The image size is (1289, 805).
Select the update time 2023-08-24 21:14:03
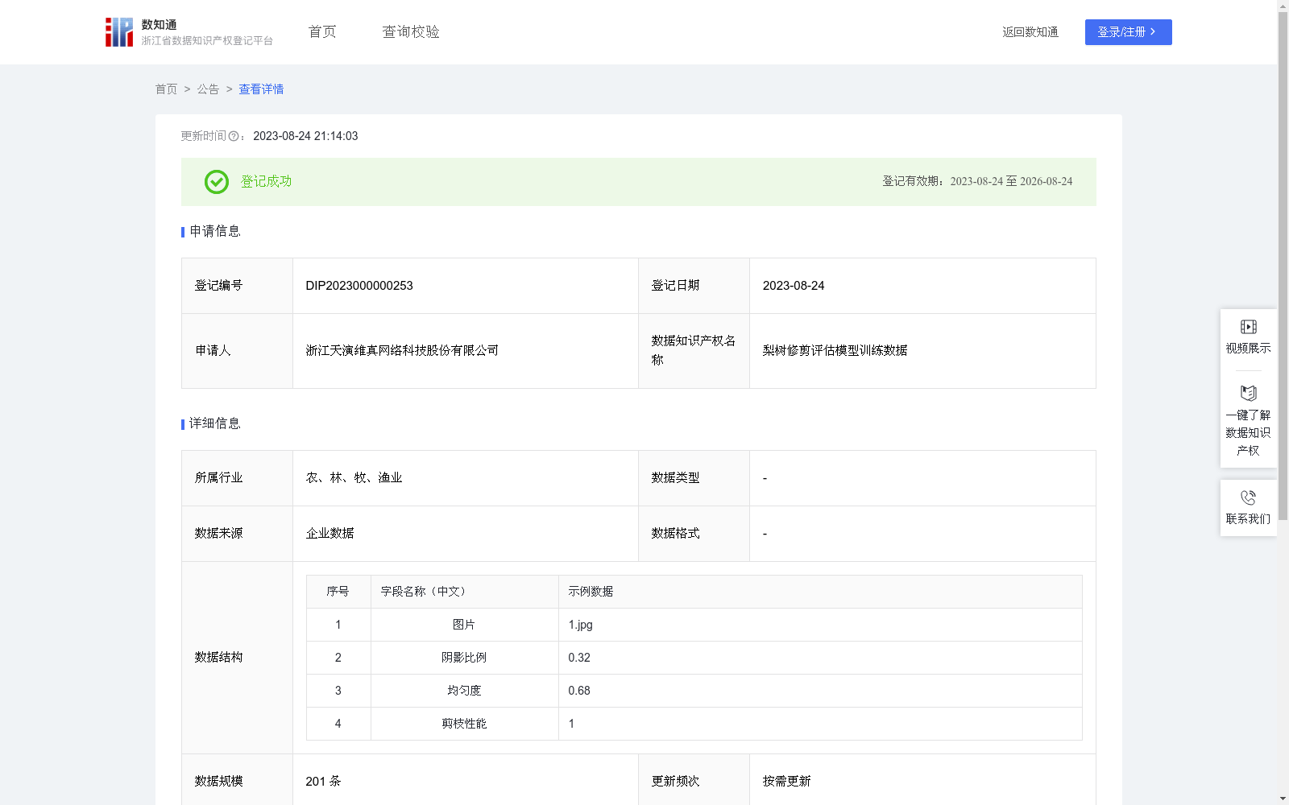[305, 137]
